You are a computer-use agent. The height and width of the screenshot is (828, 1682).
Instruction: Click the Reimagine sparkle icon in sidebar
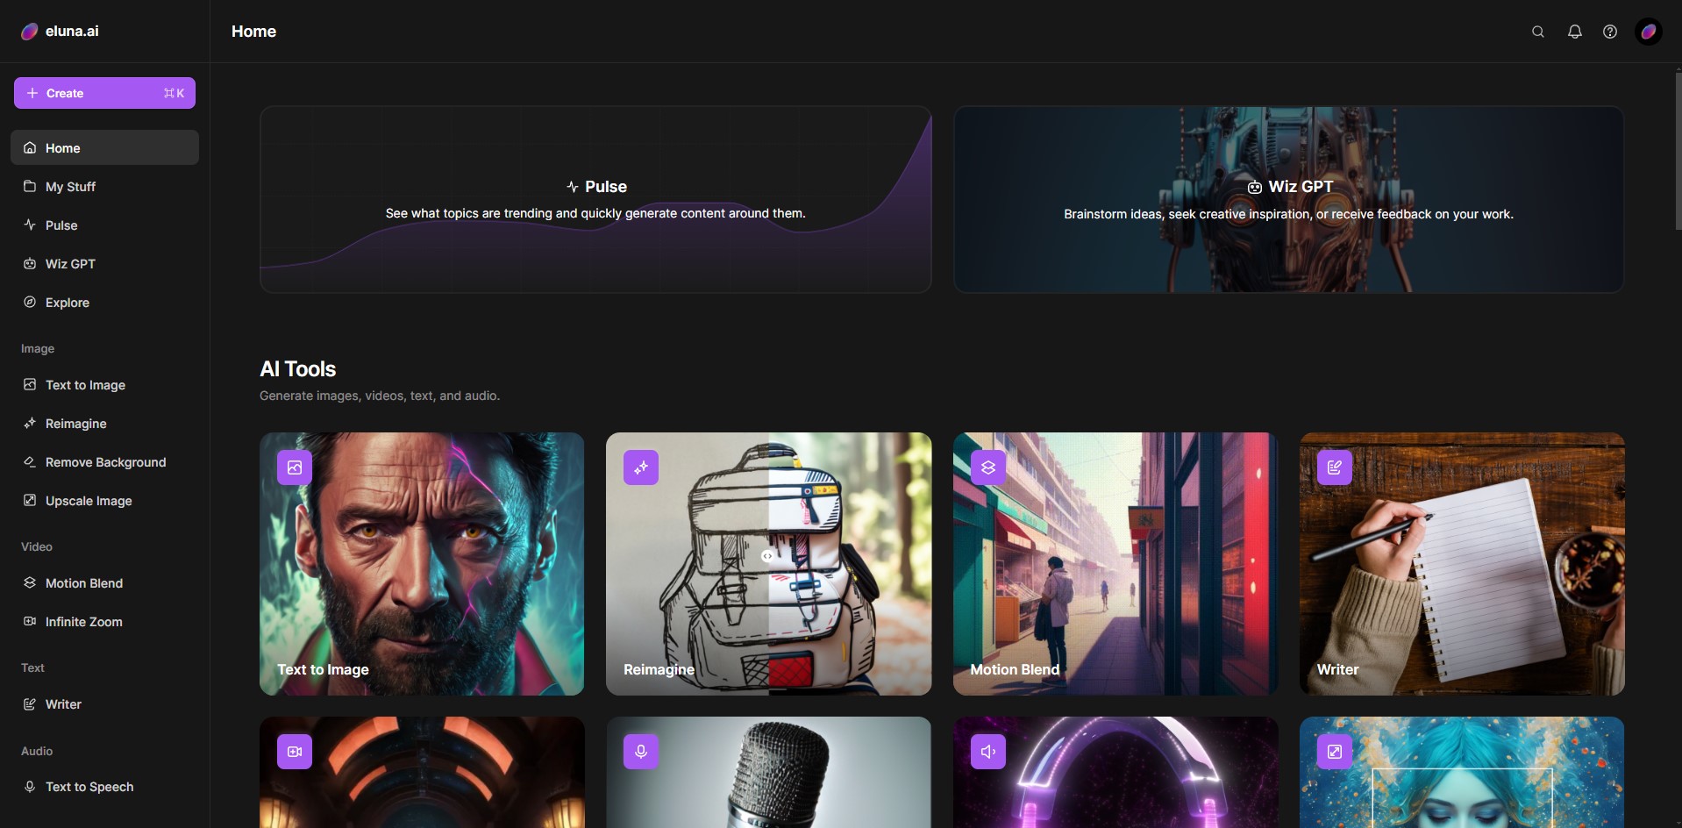tap(30, 423)
